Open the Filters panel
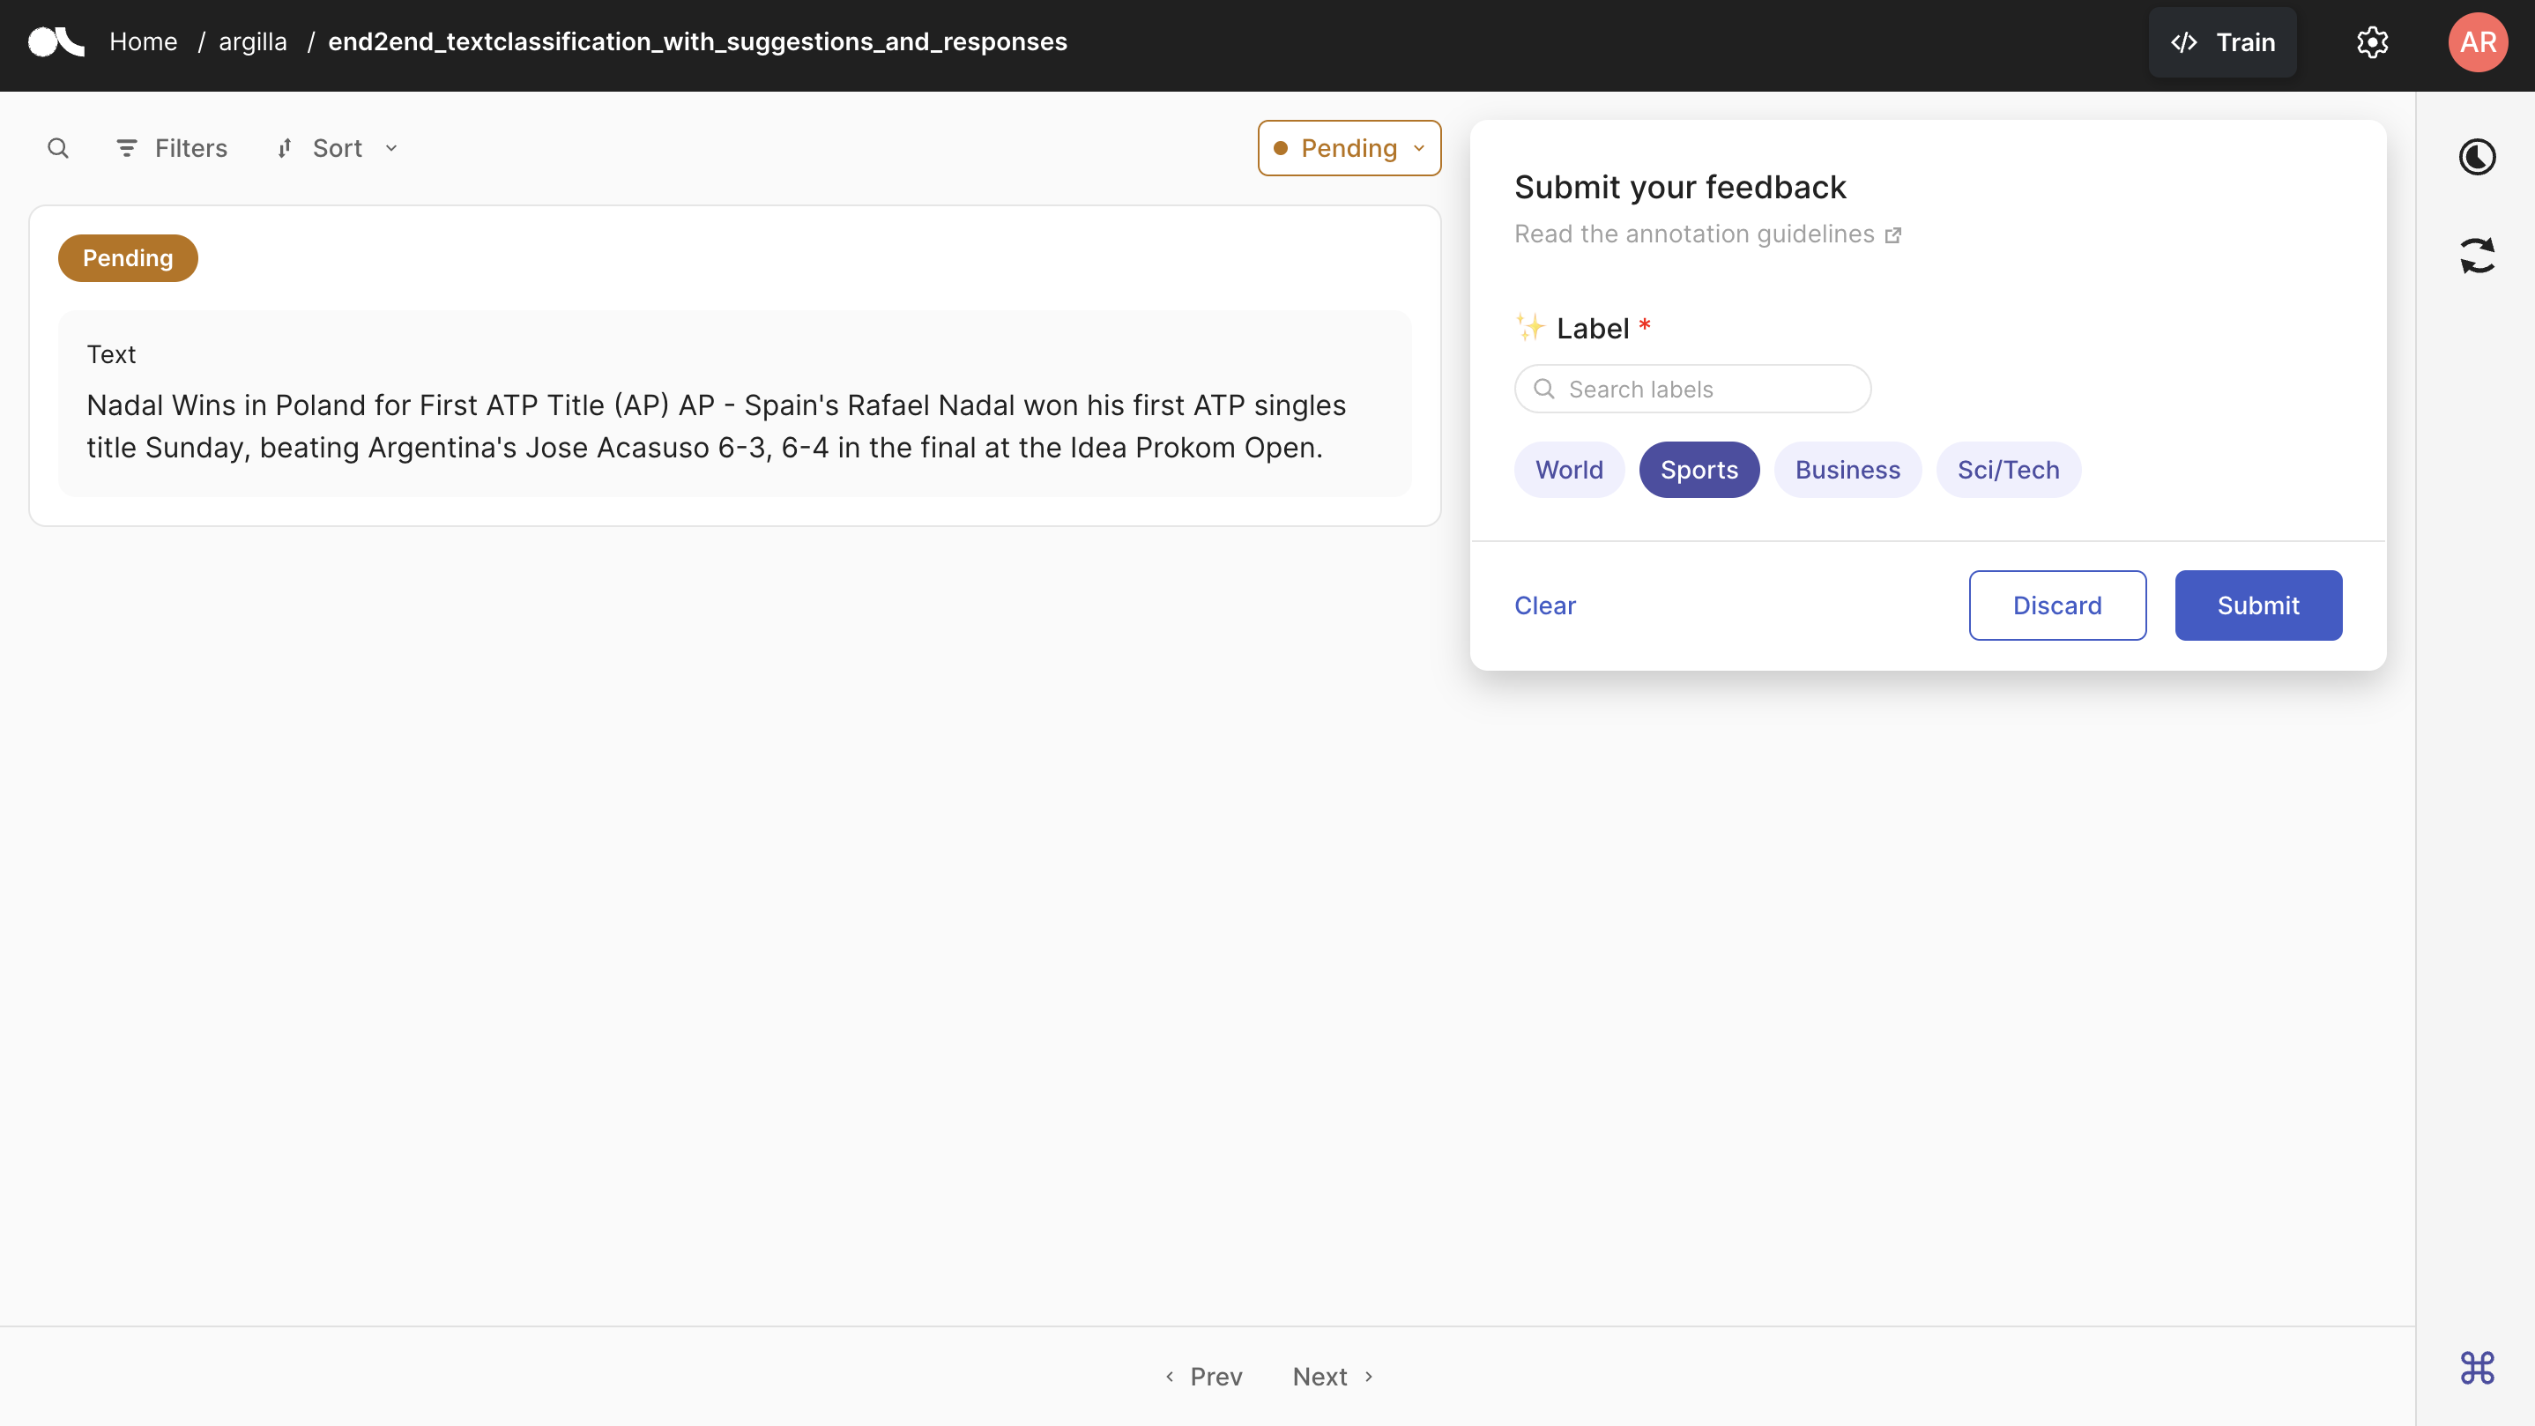 pyautogui.click(x=171, y=149)
